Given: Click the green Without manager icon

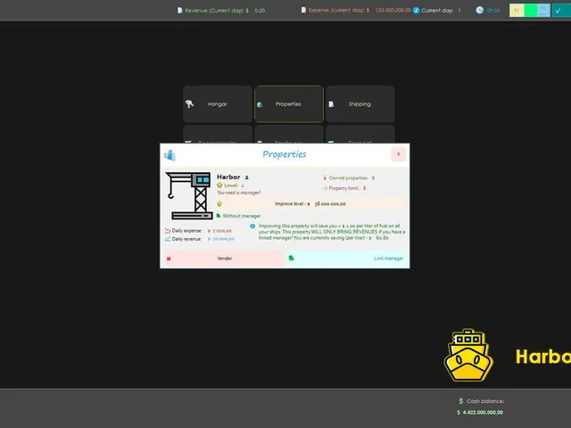Looking at the screenshot, I should tap(219, 216).
